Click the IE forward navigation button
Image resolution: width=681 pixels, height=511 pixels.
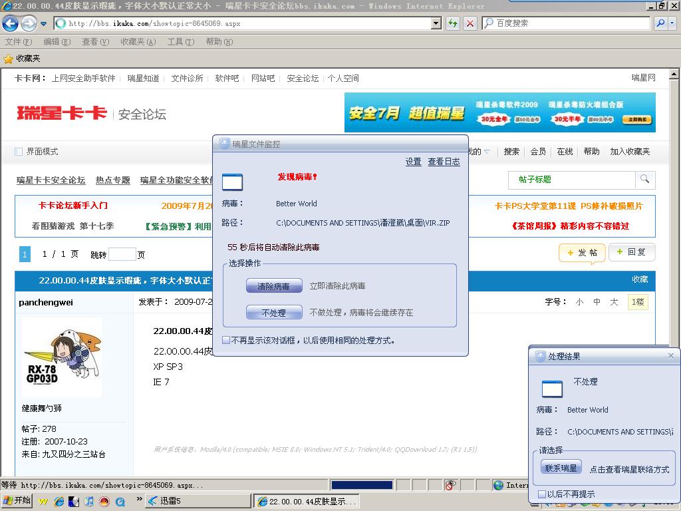pyautogui.click(x=29, y=23)
